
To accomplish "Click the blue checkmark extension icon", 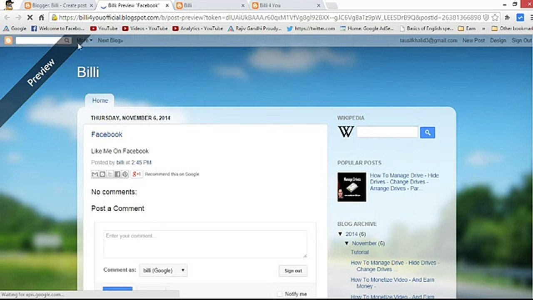I will 520,17.
